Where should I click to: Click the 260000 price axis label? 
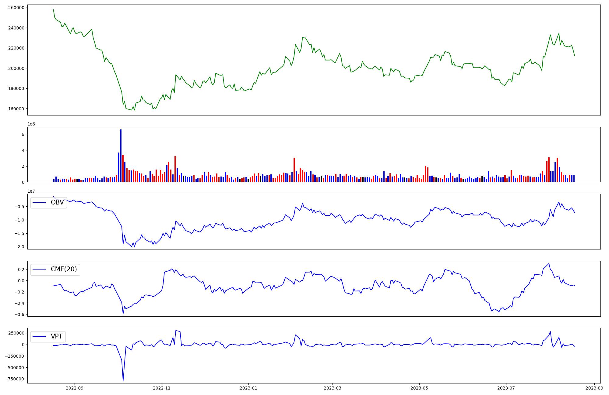pyautogui.click(x=16, y=8)
